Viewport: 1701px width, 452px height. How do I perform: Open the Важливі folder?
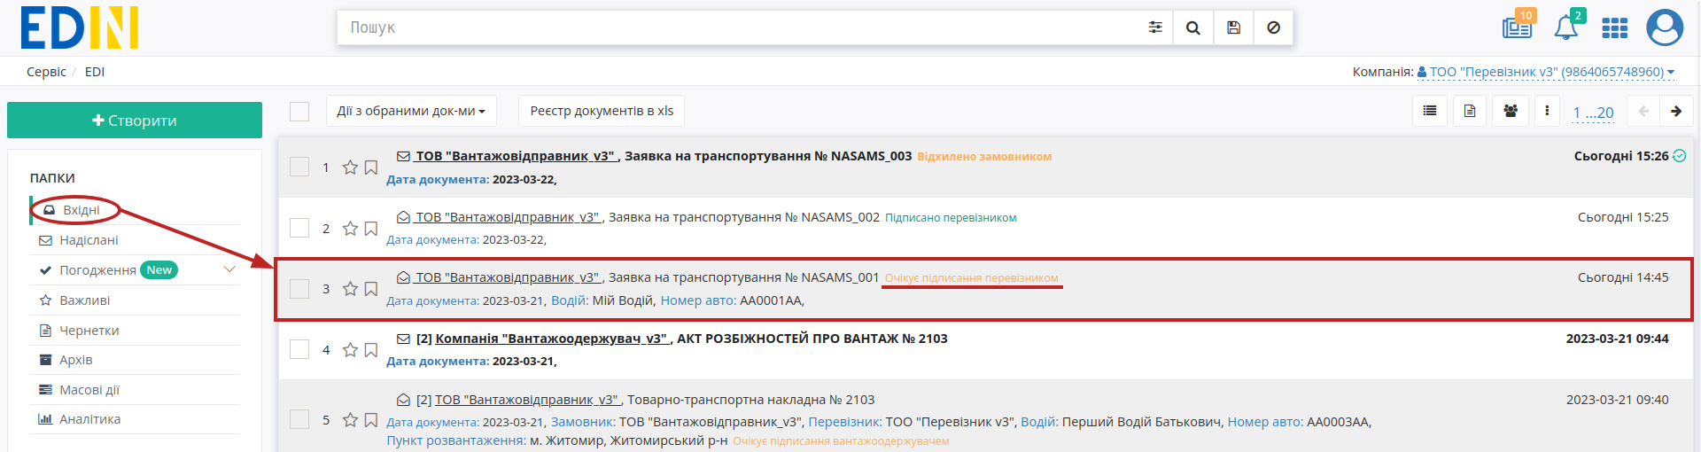click(x=84, y=300)
